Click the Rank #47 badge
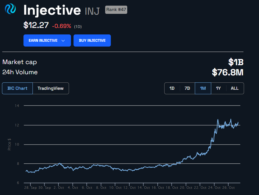The height and width of the screenshot is (195, 259). [x=116, y=9]
